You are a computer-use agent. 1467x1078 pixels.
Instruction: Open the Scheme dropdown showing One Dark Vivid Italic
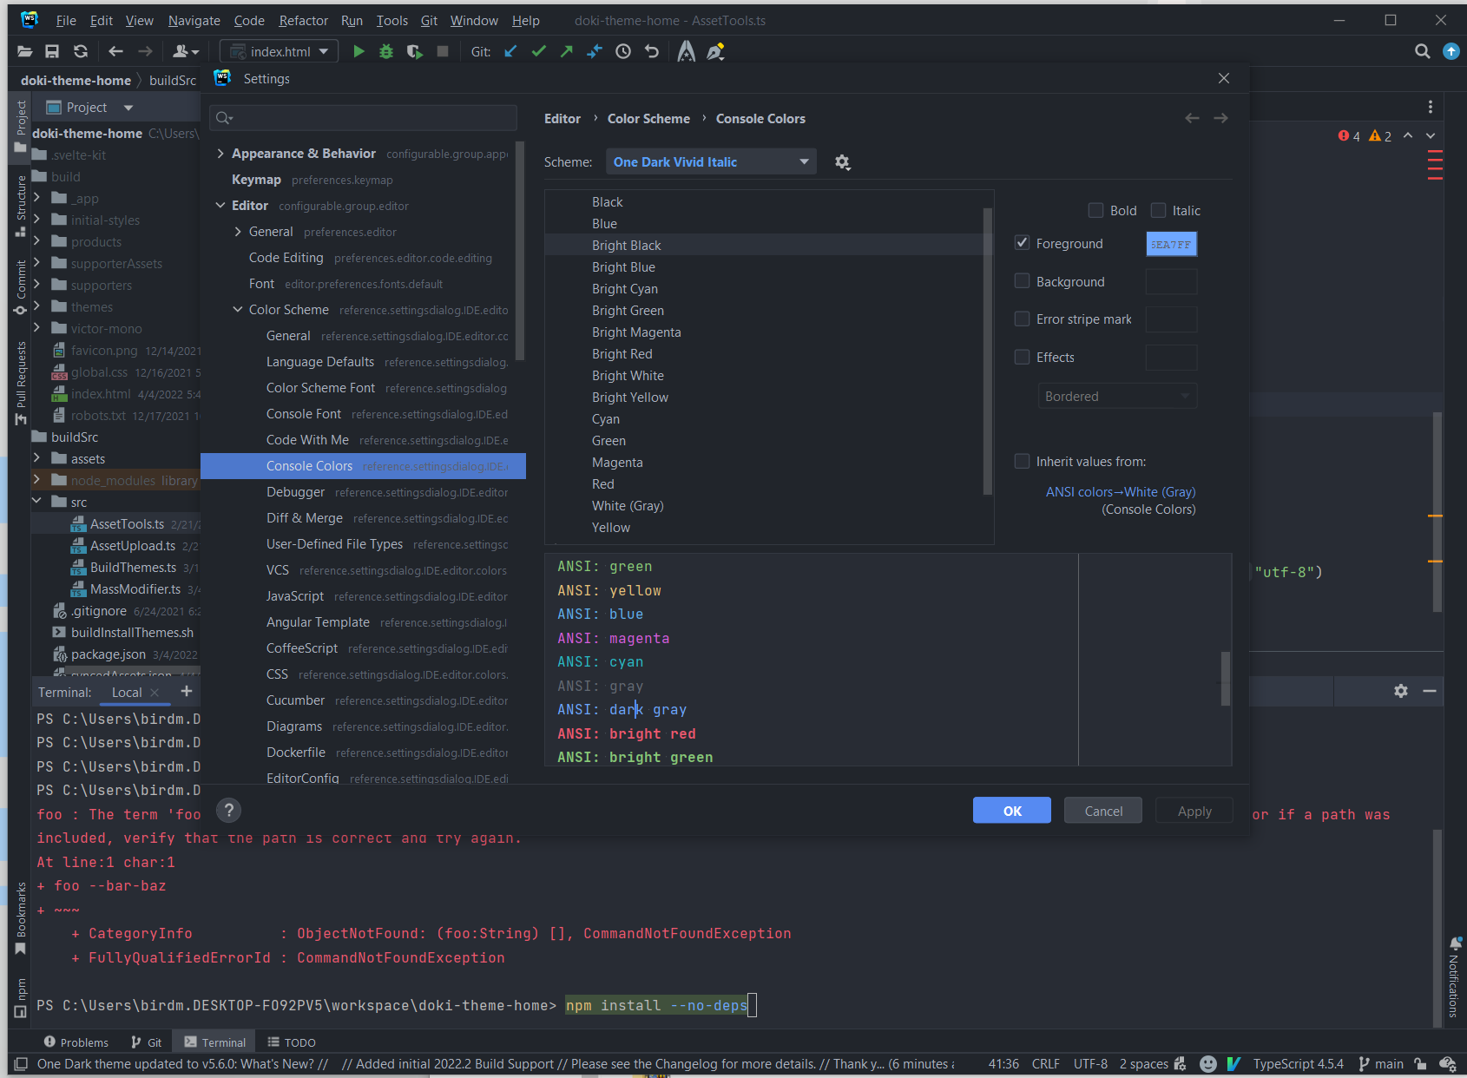[x=710, y=161]
